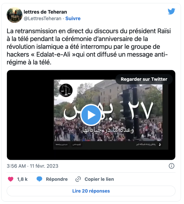Open the @LettresTeheran handle

(x=42, y=18)
